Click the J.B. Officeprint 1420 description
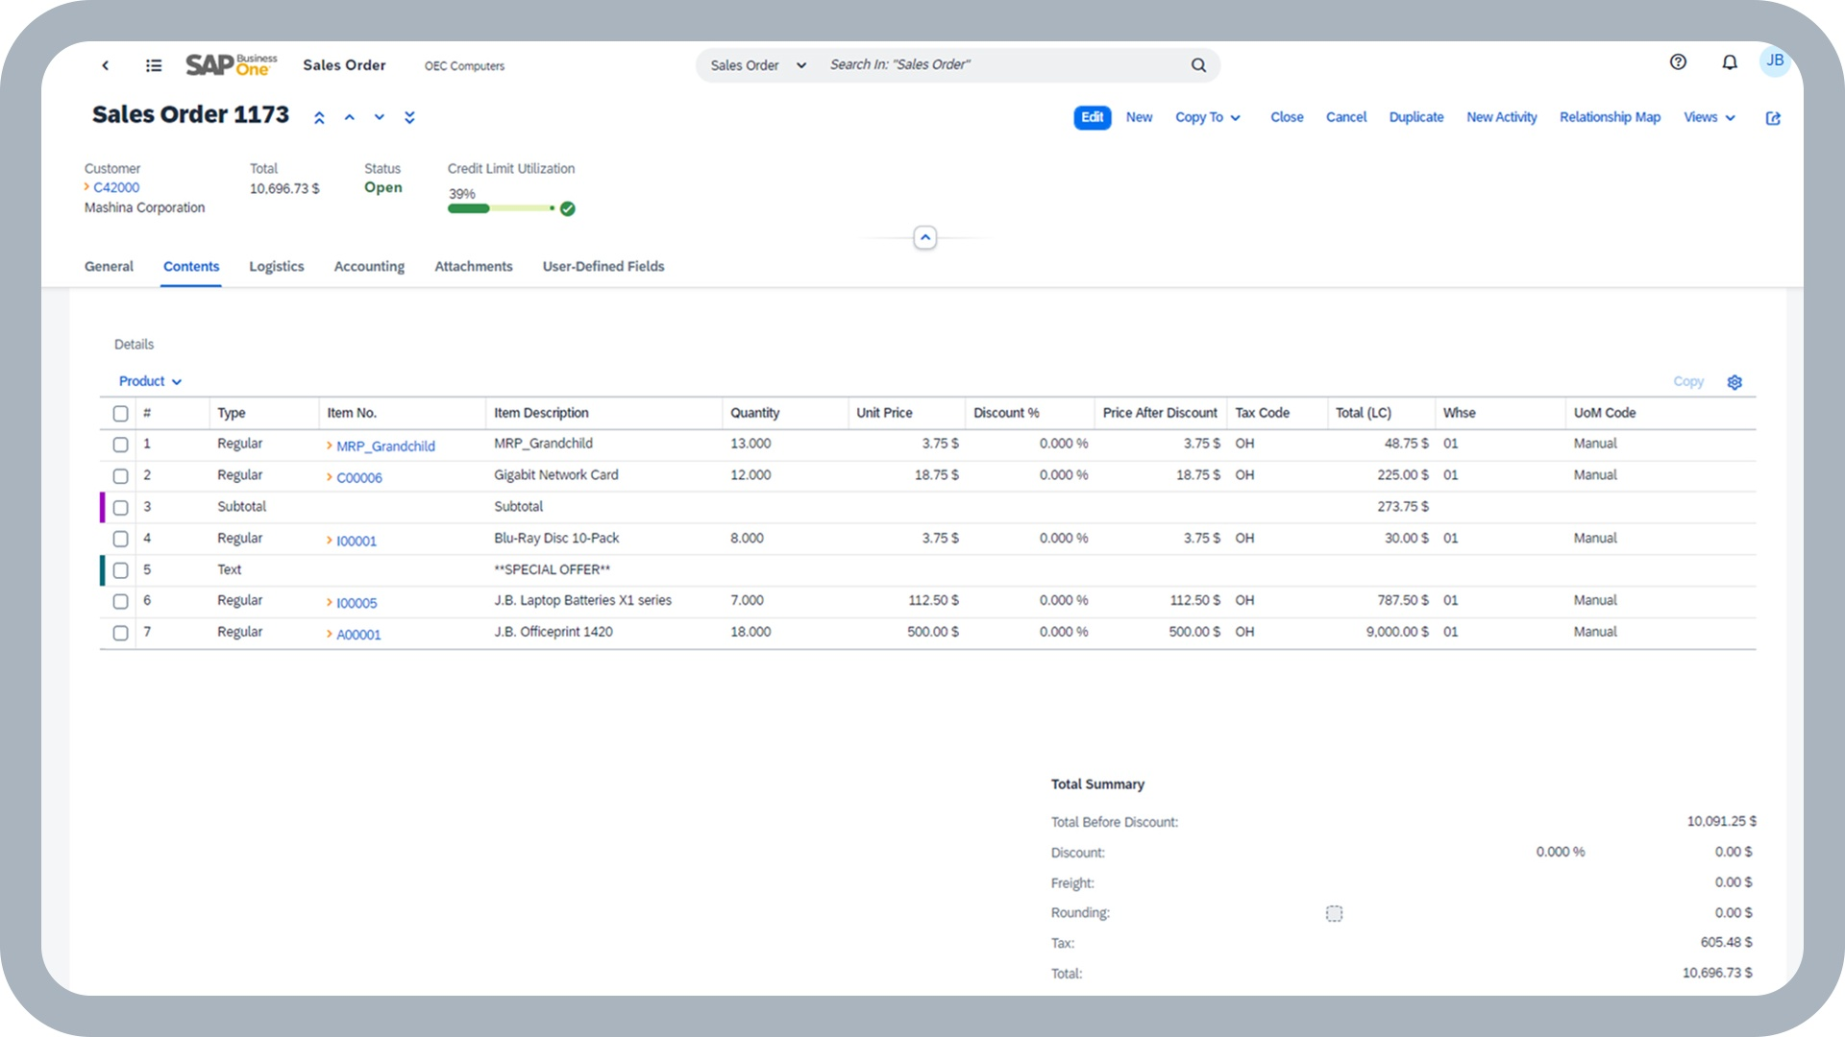The height and width of the screenshot is (1037, 1845). pyautogui.click(x=553, y=632)
